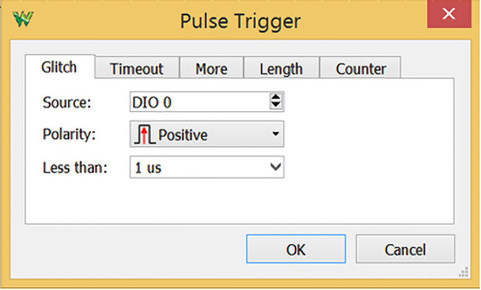Click the Less than label

[x=75, y=168]
